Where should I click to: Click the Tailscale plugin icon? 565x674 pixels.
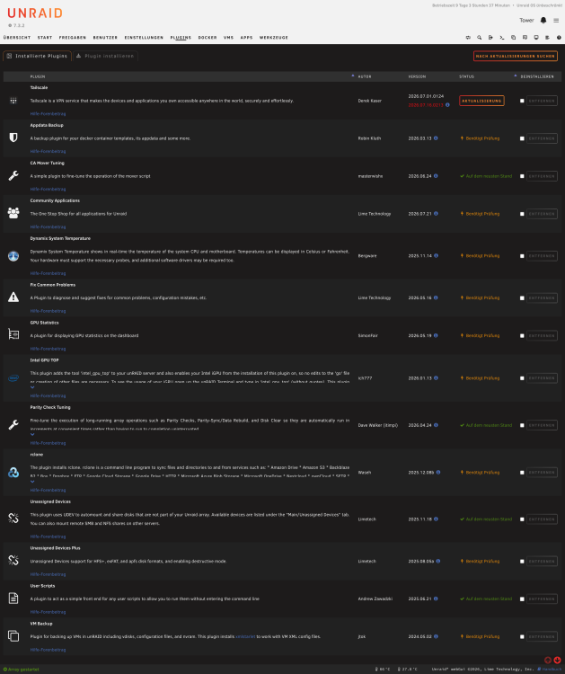[13, 101]
